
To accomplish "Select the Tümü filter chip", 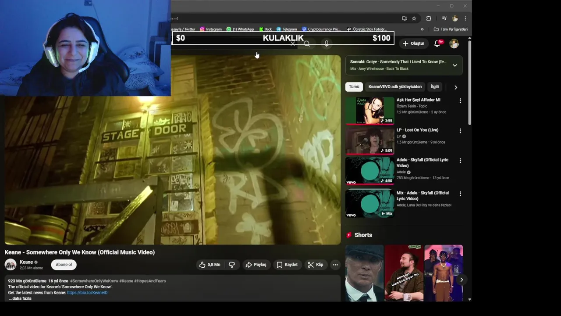I will tap(354, 87).
